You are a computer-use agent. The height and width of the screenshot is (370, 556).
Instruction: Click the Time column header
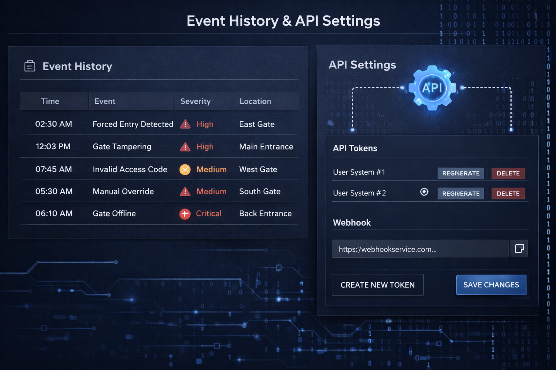point(50,101)
